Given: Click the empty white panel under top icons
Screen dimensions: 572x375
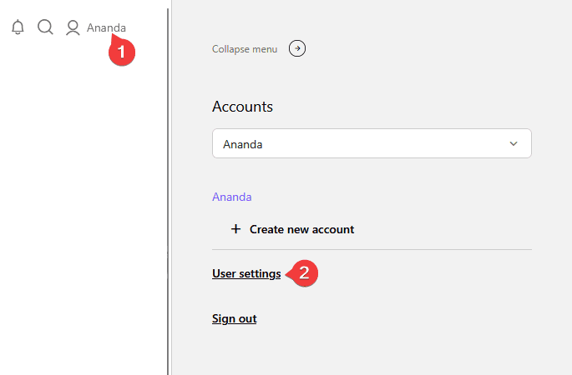Looking at the screenshot, I should (x=84, y=208).
